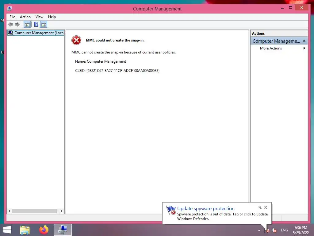Viewport: 314px width, 236px height.
Task: Open the View menu
Action: click(39, 17)
